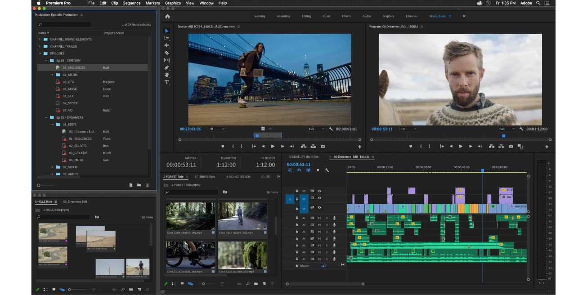Select the Track Select Forward tool

click(x=166, y=38)
